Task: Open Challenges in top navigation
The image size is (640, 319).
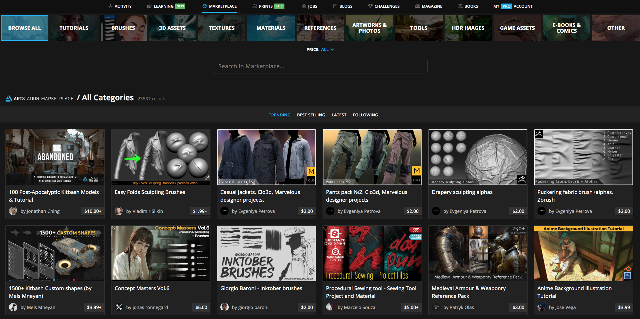Action: [384, 6]
